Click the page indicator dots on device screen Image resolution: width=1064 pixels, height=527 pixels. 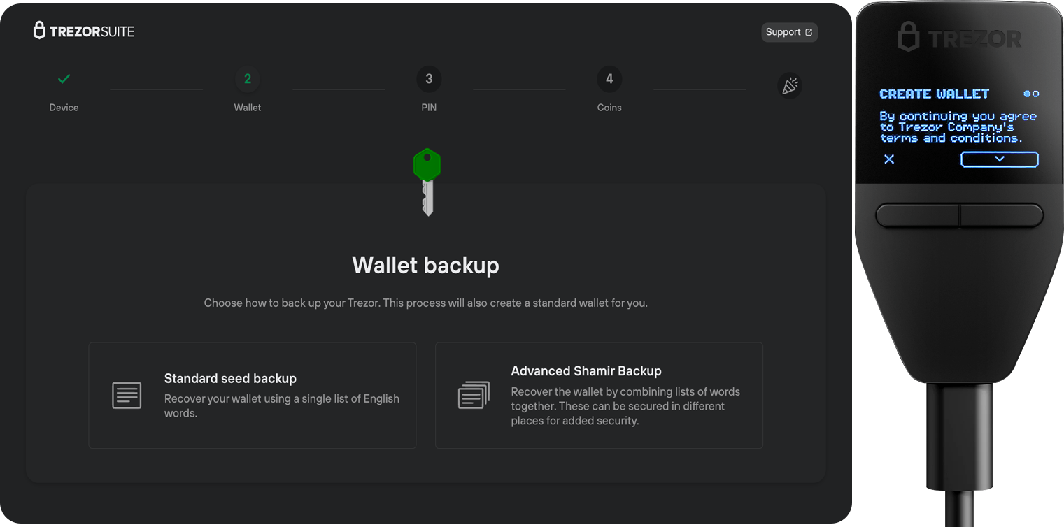1030,94
